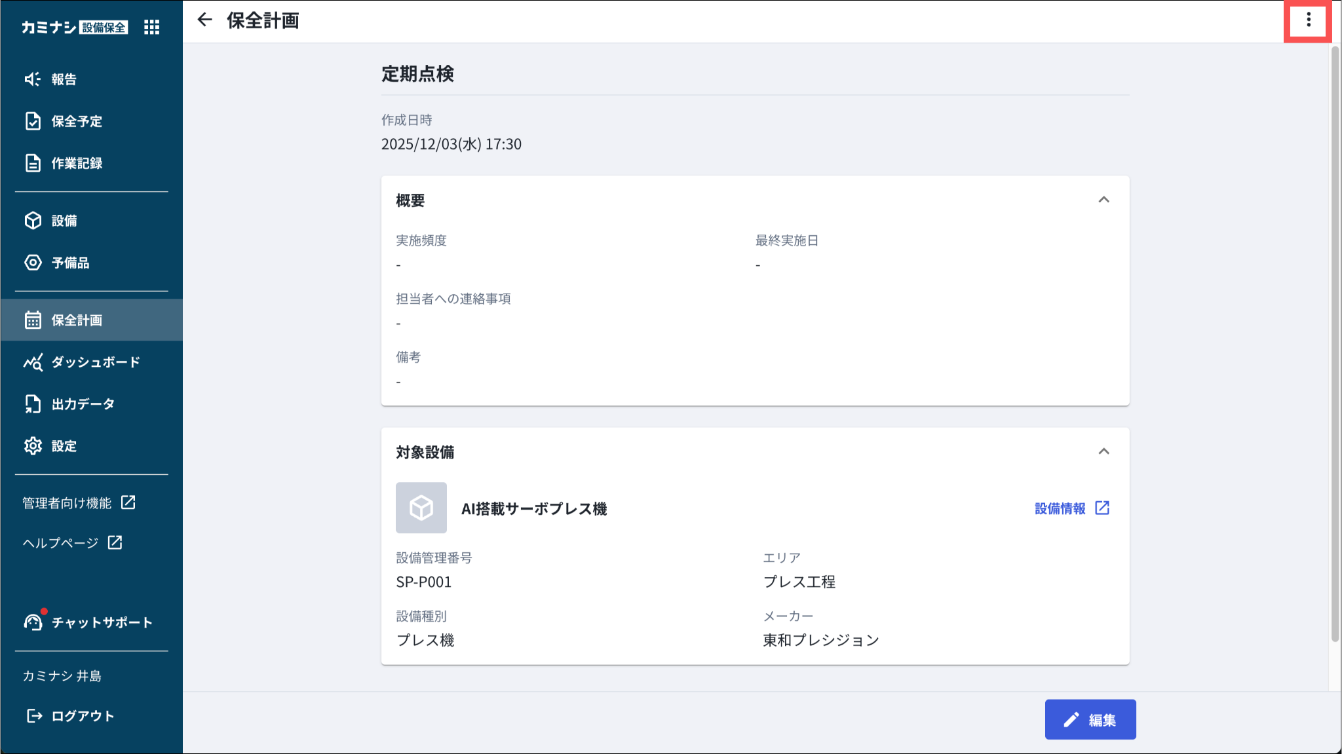Click the 報告 megaphone icon
Screen dimensions: 1342x754
[33, 79]
